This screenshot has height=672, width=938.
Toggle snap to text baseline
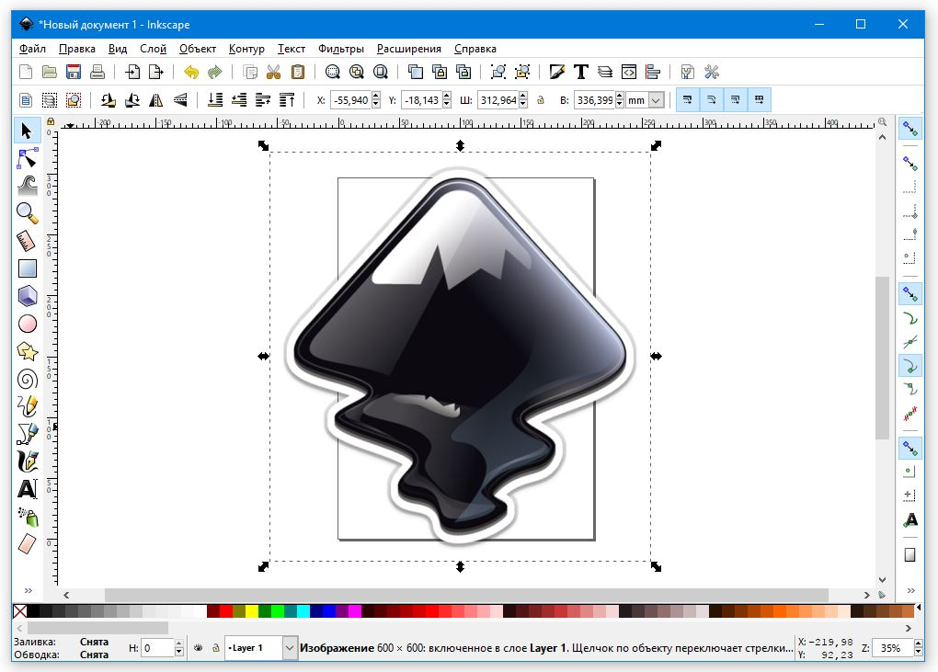pos(909,519)
